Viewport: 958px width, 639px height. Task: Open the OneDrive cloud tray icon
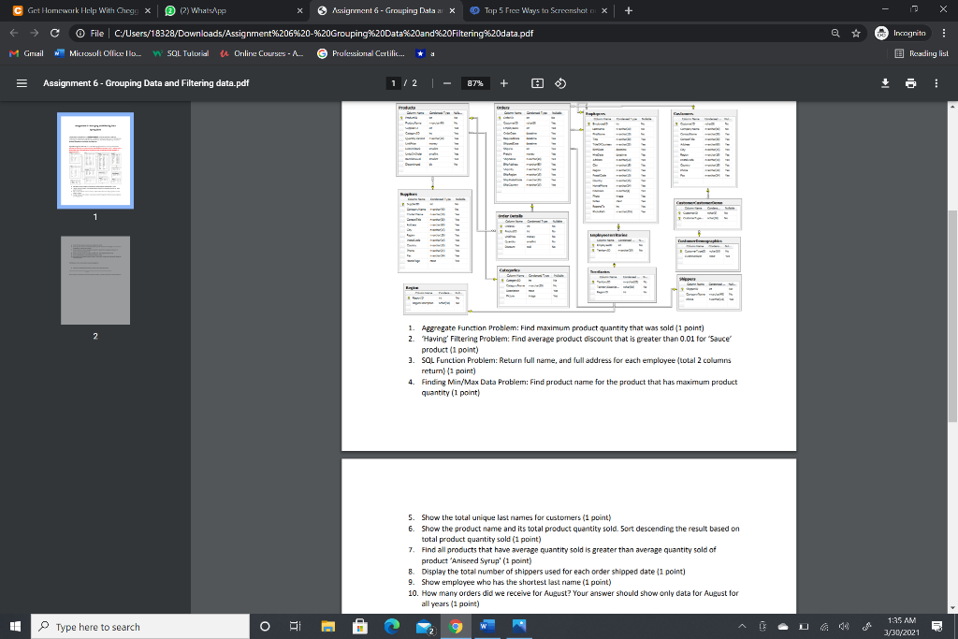[783, 626]
